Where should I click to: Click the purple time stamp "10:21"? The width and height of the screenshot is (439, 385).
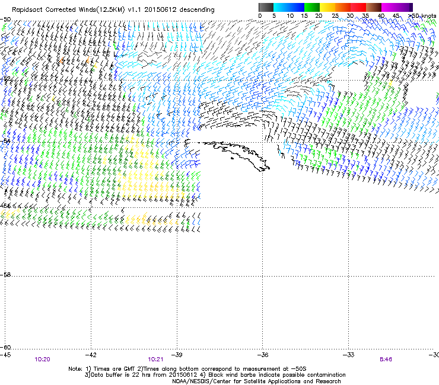(155, 360)
